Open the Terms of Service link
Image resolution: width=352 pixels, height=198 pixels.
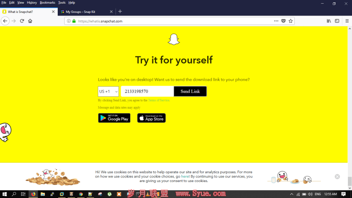click(x=159, y=100)
